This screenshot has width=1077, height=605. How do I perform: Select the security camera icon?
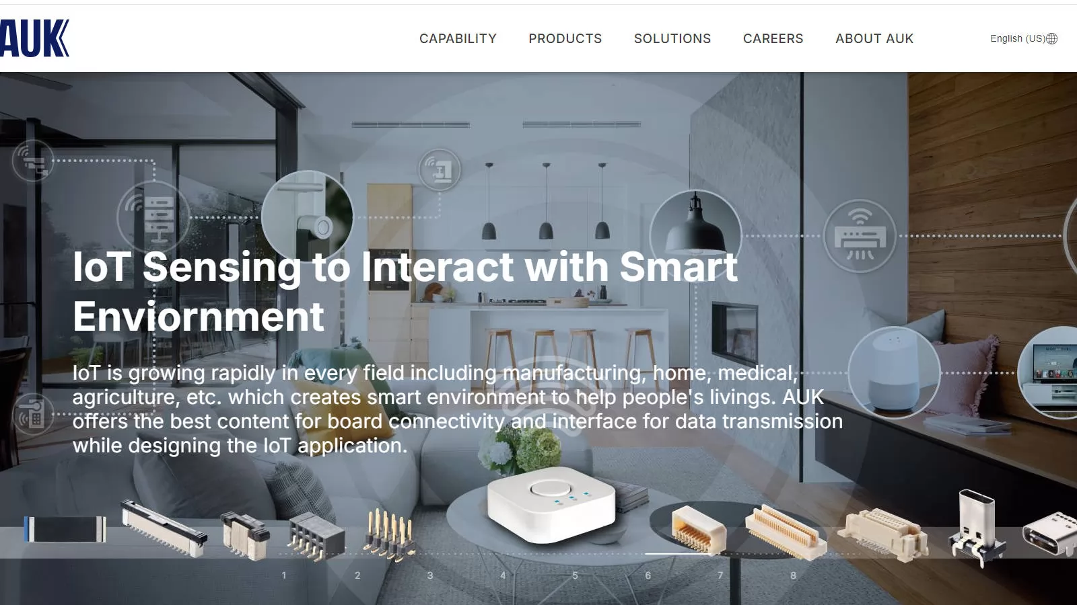[32, 160]
